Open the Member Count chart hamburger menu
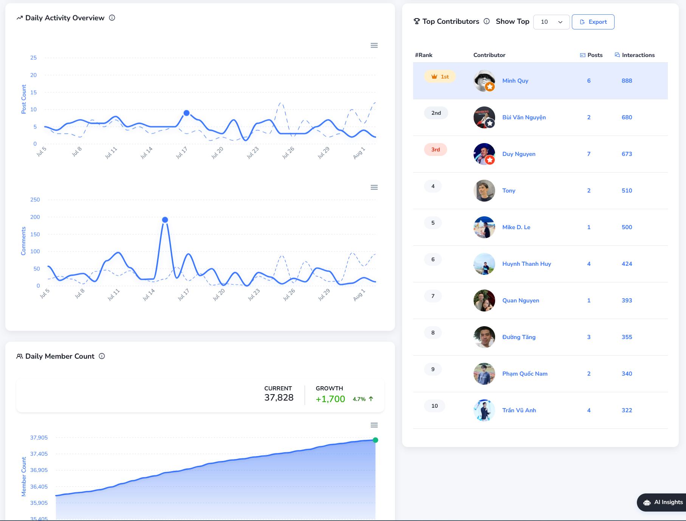Viewport: 686px width, 521px height. (x=374, y=425)
